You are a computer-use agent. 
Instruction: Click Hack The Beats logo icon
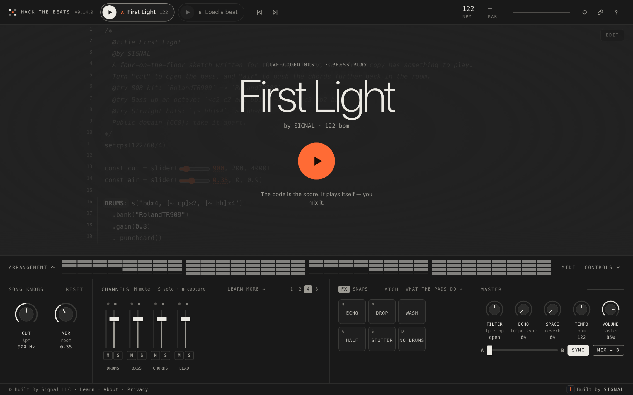(x=13, y=12)
